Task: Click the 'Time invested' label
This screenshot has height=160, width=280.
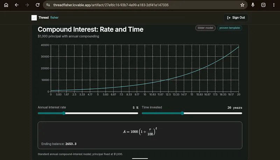Action: pyautogui.click(x=152, y=107)
